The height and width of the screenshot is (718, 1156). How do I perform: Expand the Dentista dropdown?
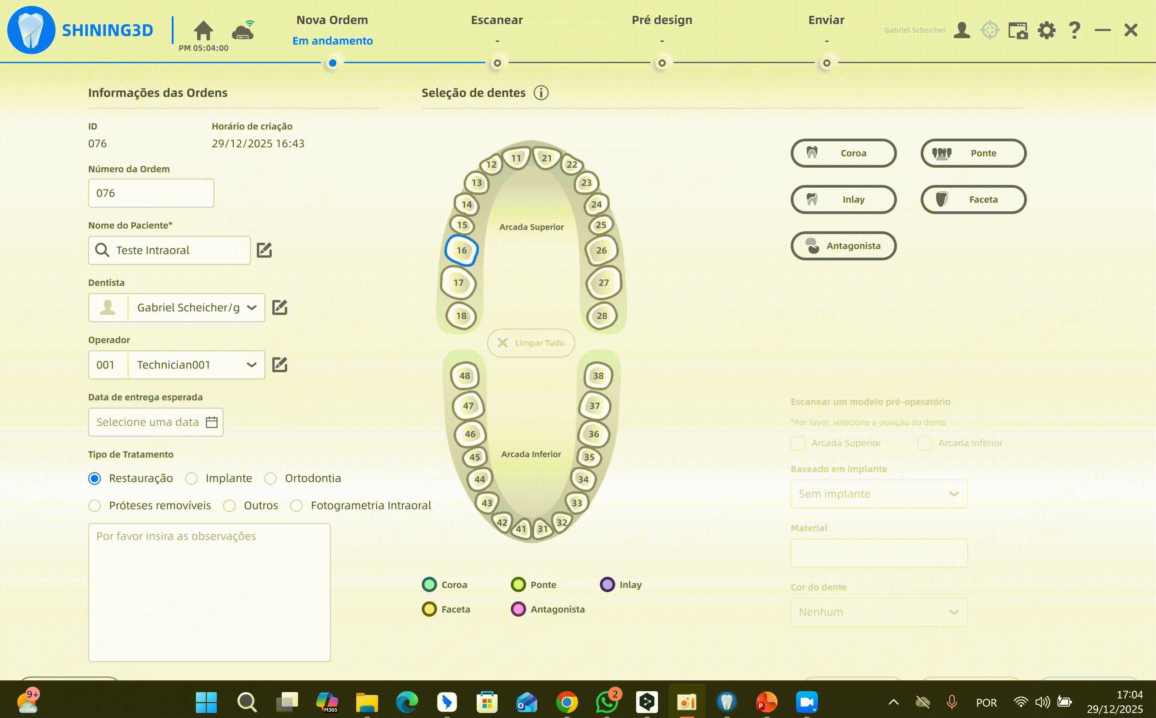(252, 308)
